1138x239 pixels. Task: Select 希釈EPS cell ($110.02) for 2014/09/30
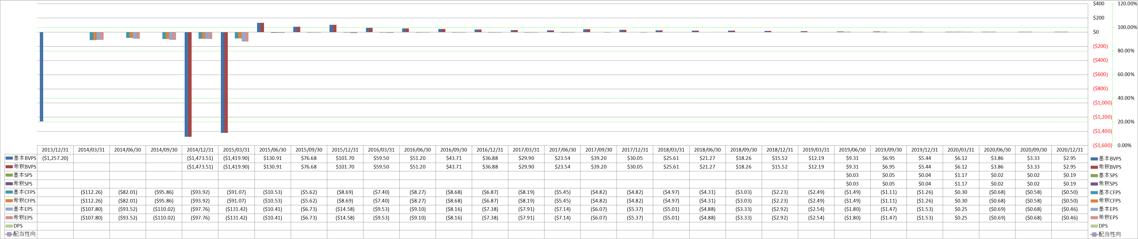[164, 217]
